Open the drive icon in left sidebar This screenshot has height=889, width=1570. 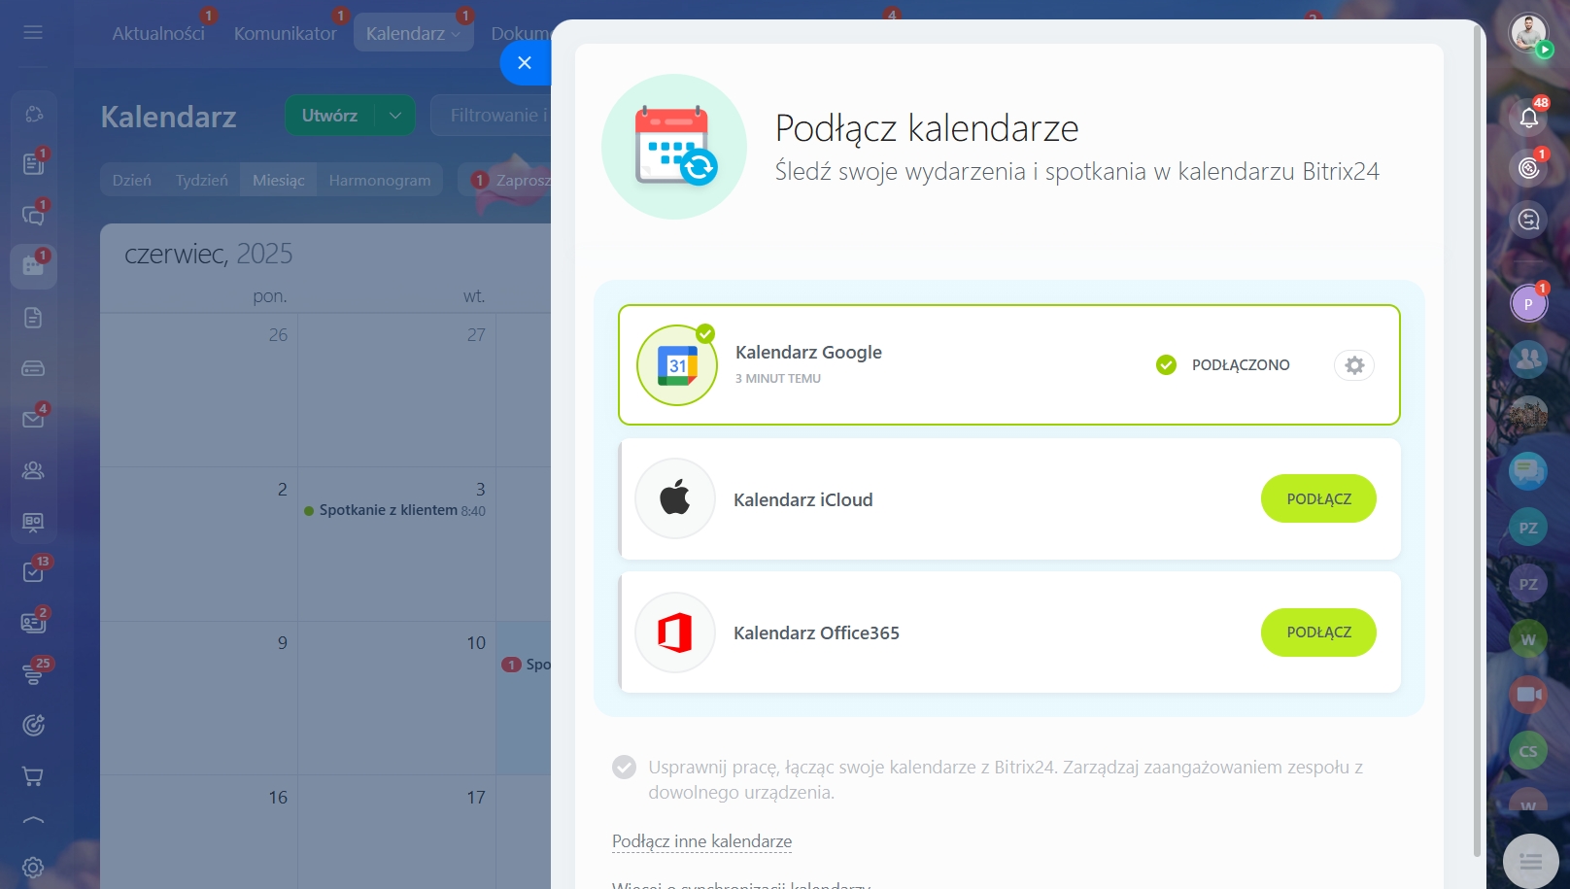point(33,368)
